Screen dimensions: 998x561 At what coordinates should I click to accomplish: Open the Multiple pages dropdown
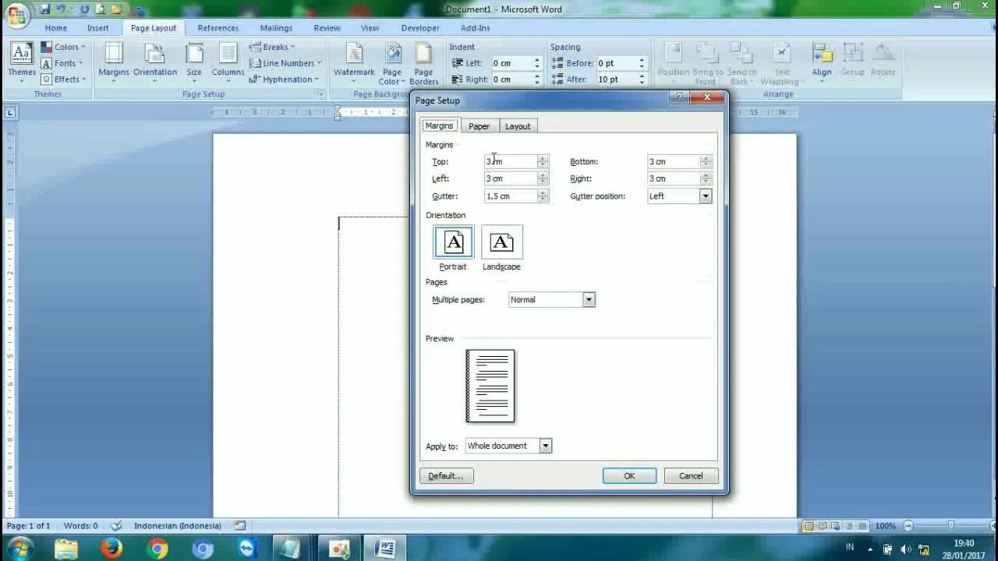pos(589,300)
